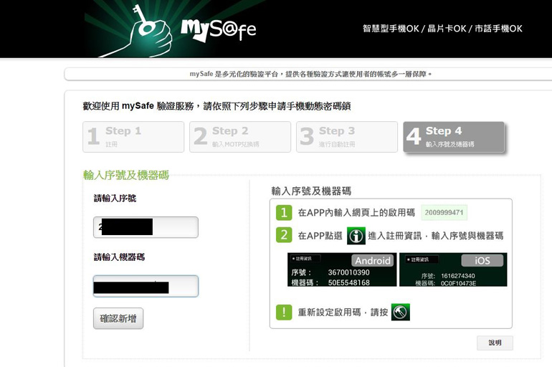The height and width of the screenshot is (367, 552).
Task: Click the iOS example screenshot
Action: point(453,270)
